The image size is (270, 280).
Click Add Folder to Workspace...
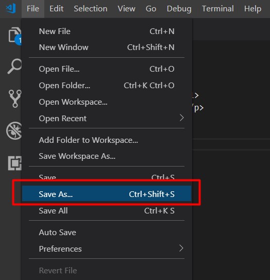coord(107,140)
